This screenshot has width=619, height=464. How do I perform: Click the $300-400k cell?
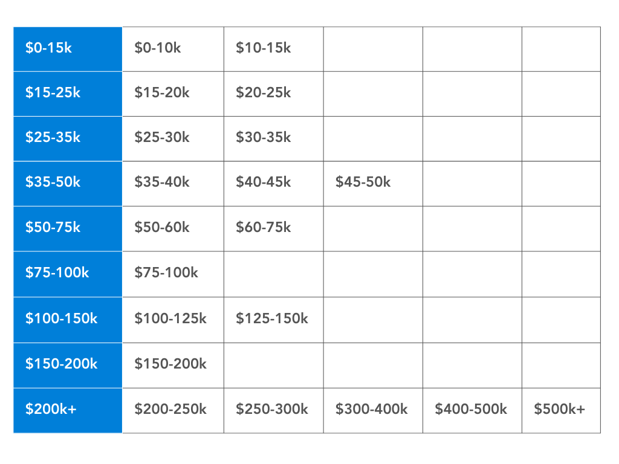(x=372, y=410)
